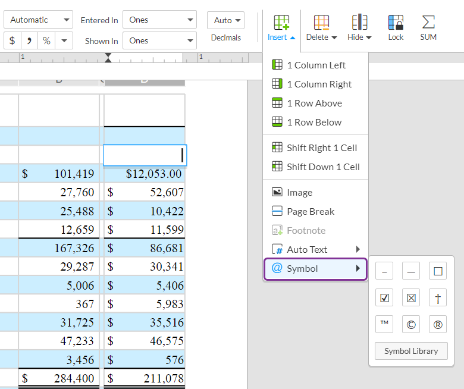Insert the copyright symbol
The height and width of the screenshot is (389, 464).
410,325
